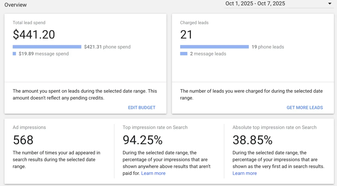
Task: Click the 38.85% absolute top impression value
Action: point(252,140)
